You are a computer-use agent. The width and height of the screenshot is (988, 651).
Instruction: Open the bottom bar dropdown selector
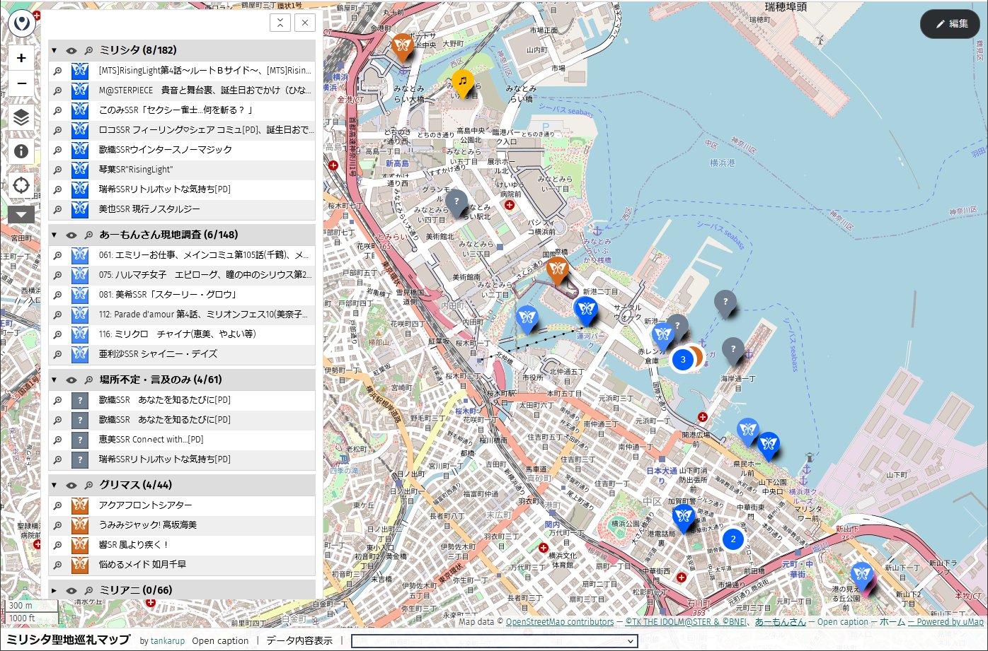495,641
